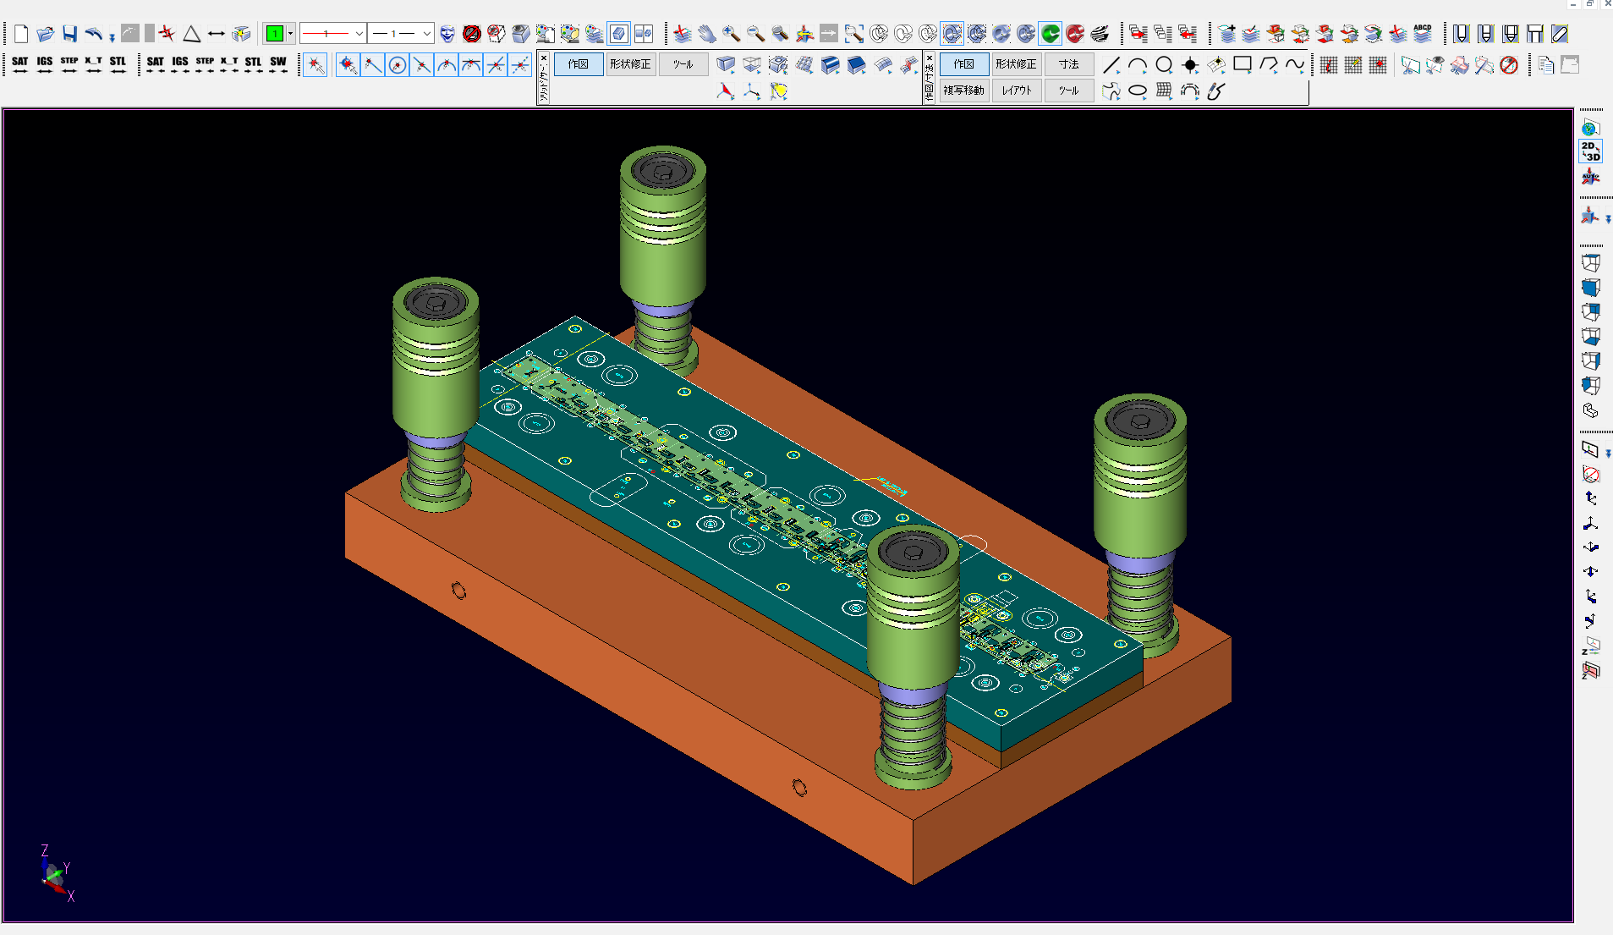Click the green layer color swatch

tap(274, 34)
